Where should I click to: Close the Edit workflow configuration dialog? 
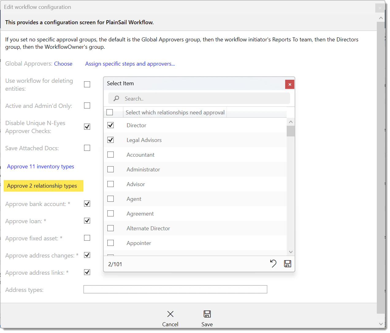[380, 8]
